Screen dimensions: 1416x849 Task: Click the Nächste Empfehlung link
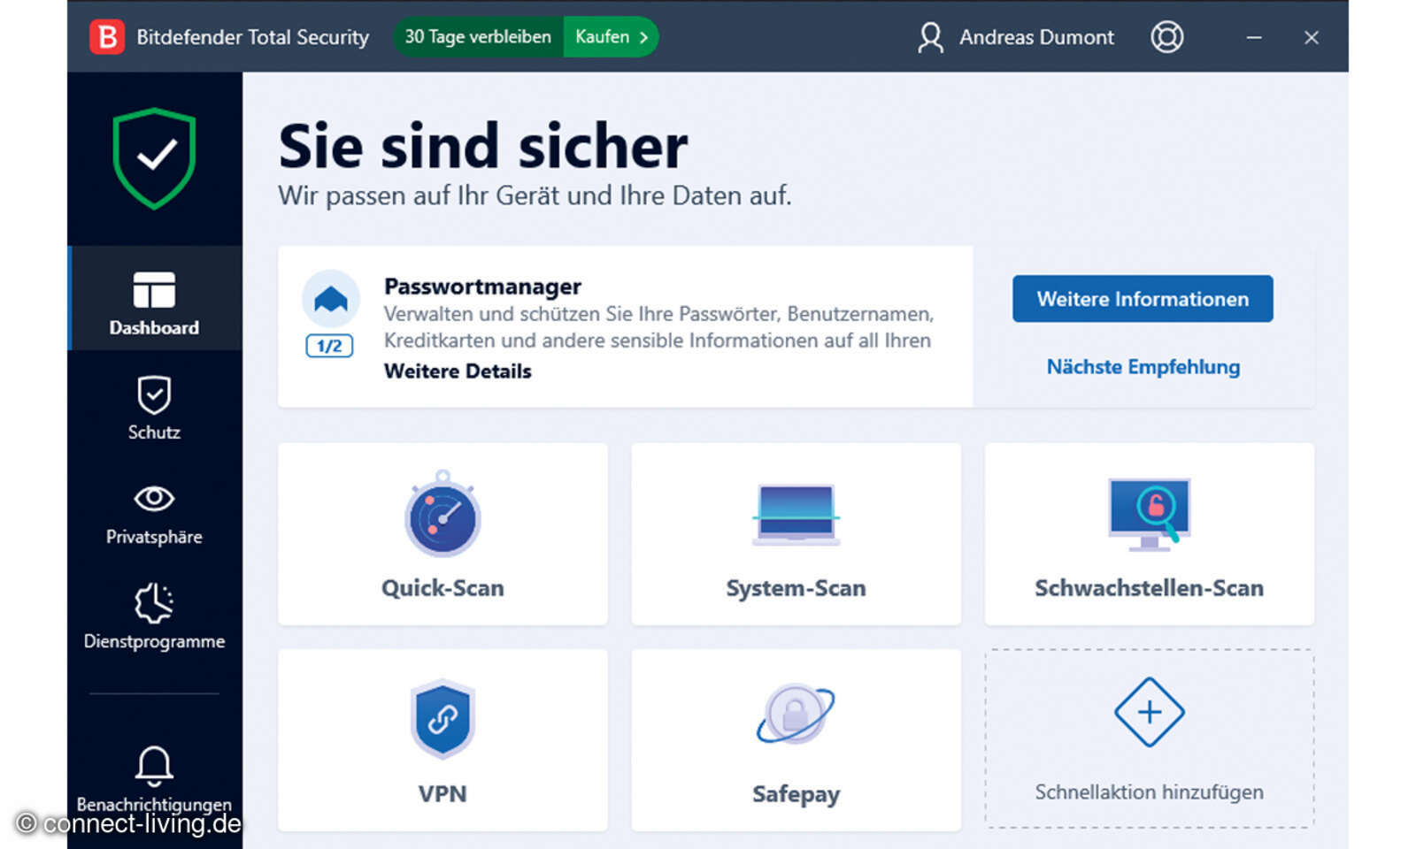click(x=1143, y=367)
